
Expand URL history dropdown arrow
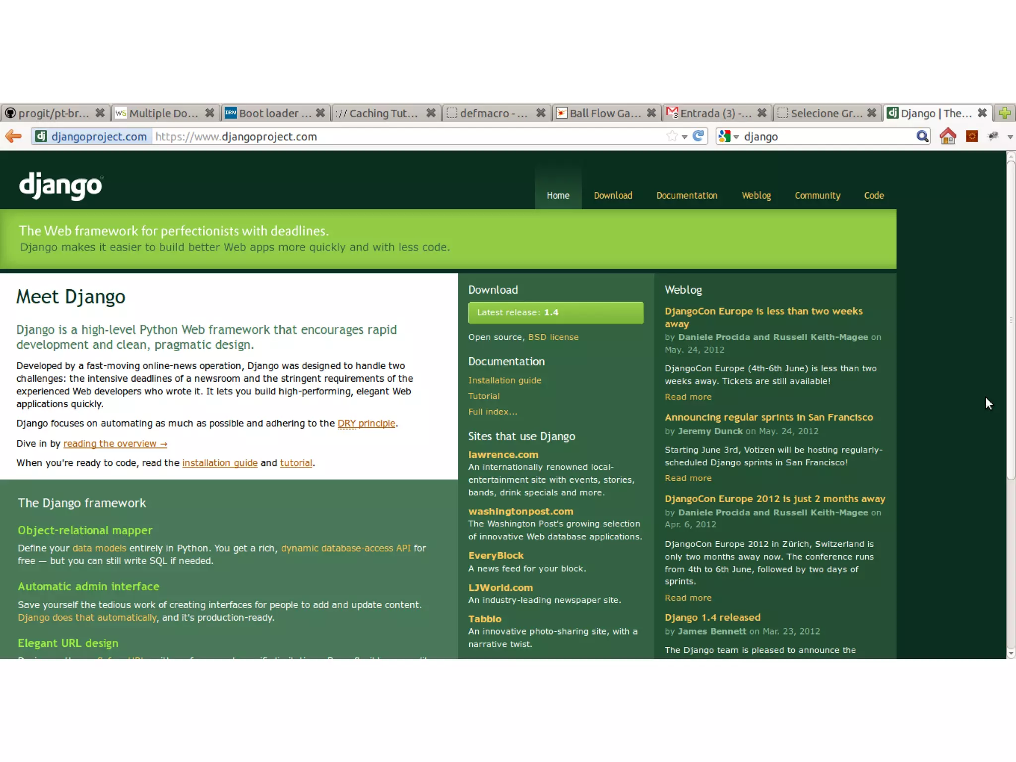tap(685, 137)
